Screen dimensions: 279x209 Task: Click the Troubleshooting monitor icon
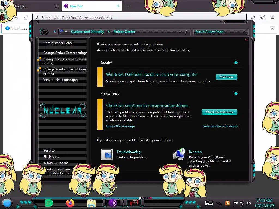107,154
